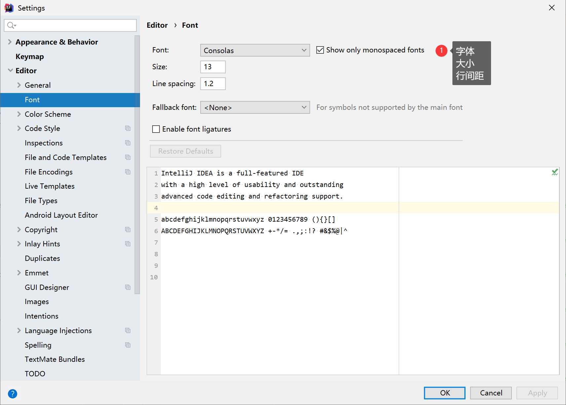Click the project-level icon beside Language Injections

[128, 330]
